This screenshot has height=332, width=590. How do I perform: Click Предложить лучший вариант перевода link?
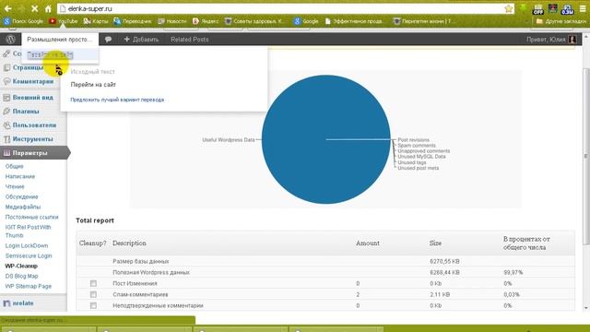click(x=117, y=100)
